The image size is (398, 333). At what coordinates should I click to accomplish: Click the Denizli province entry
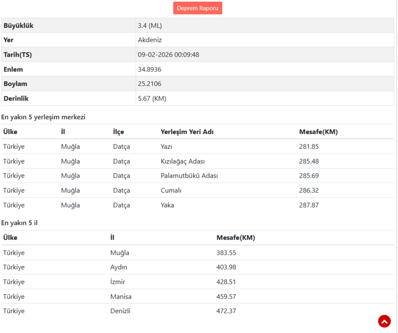point(121,311)
